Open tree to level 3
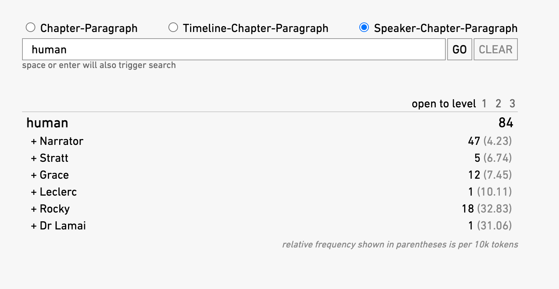Image resolution: width=559 pixels, height=289 pixels. pyautogui.click(x=512, y=104)
